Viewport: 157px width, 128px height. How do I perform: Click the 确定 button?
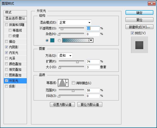[139, 13]
